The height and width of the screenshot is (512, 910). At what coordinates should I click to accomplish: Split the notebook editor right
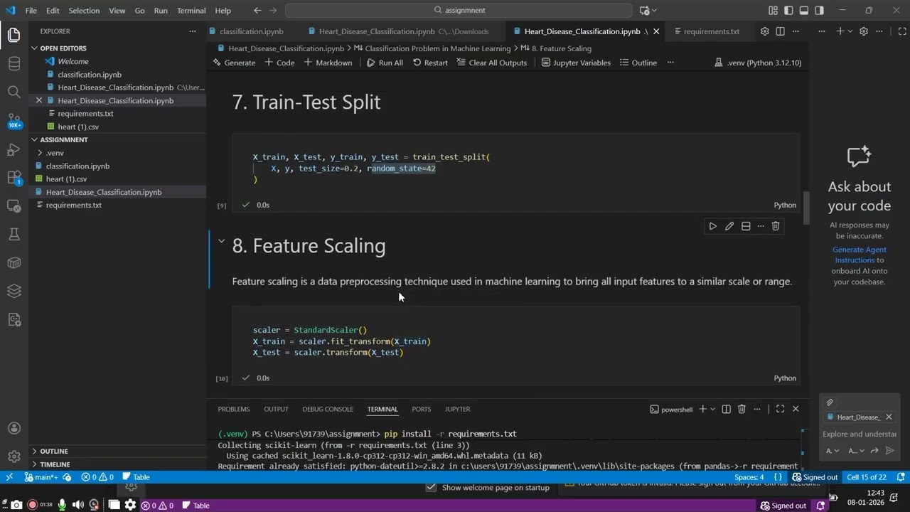780,31
